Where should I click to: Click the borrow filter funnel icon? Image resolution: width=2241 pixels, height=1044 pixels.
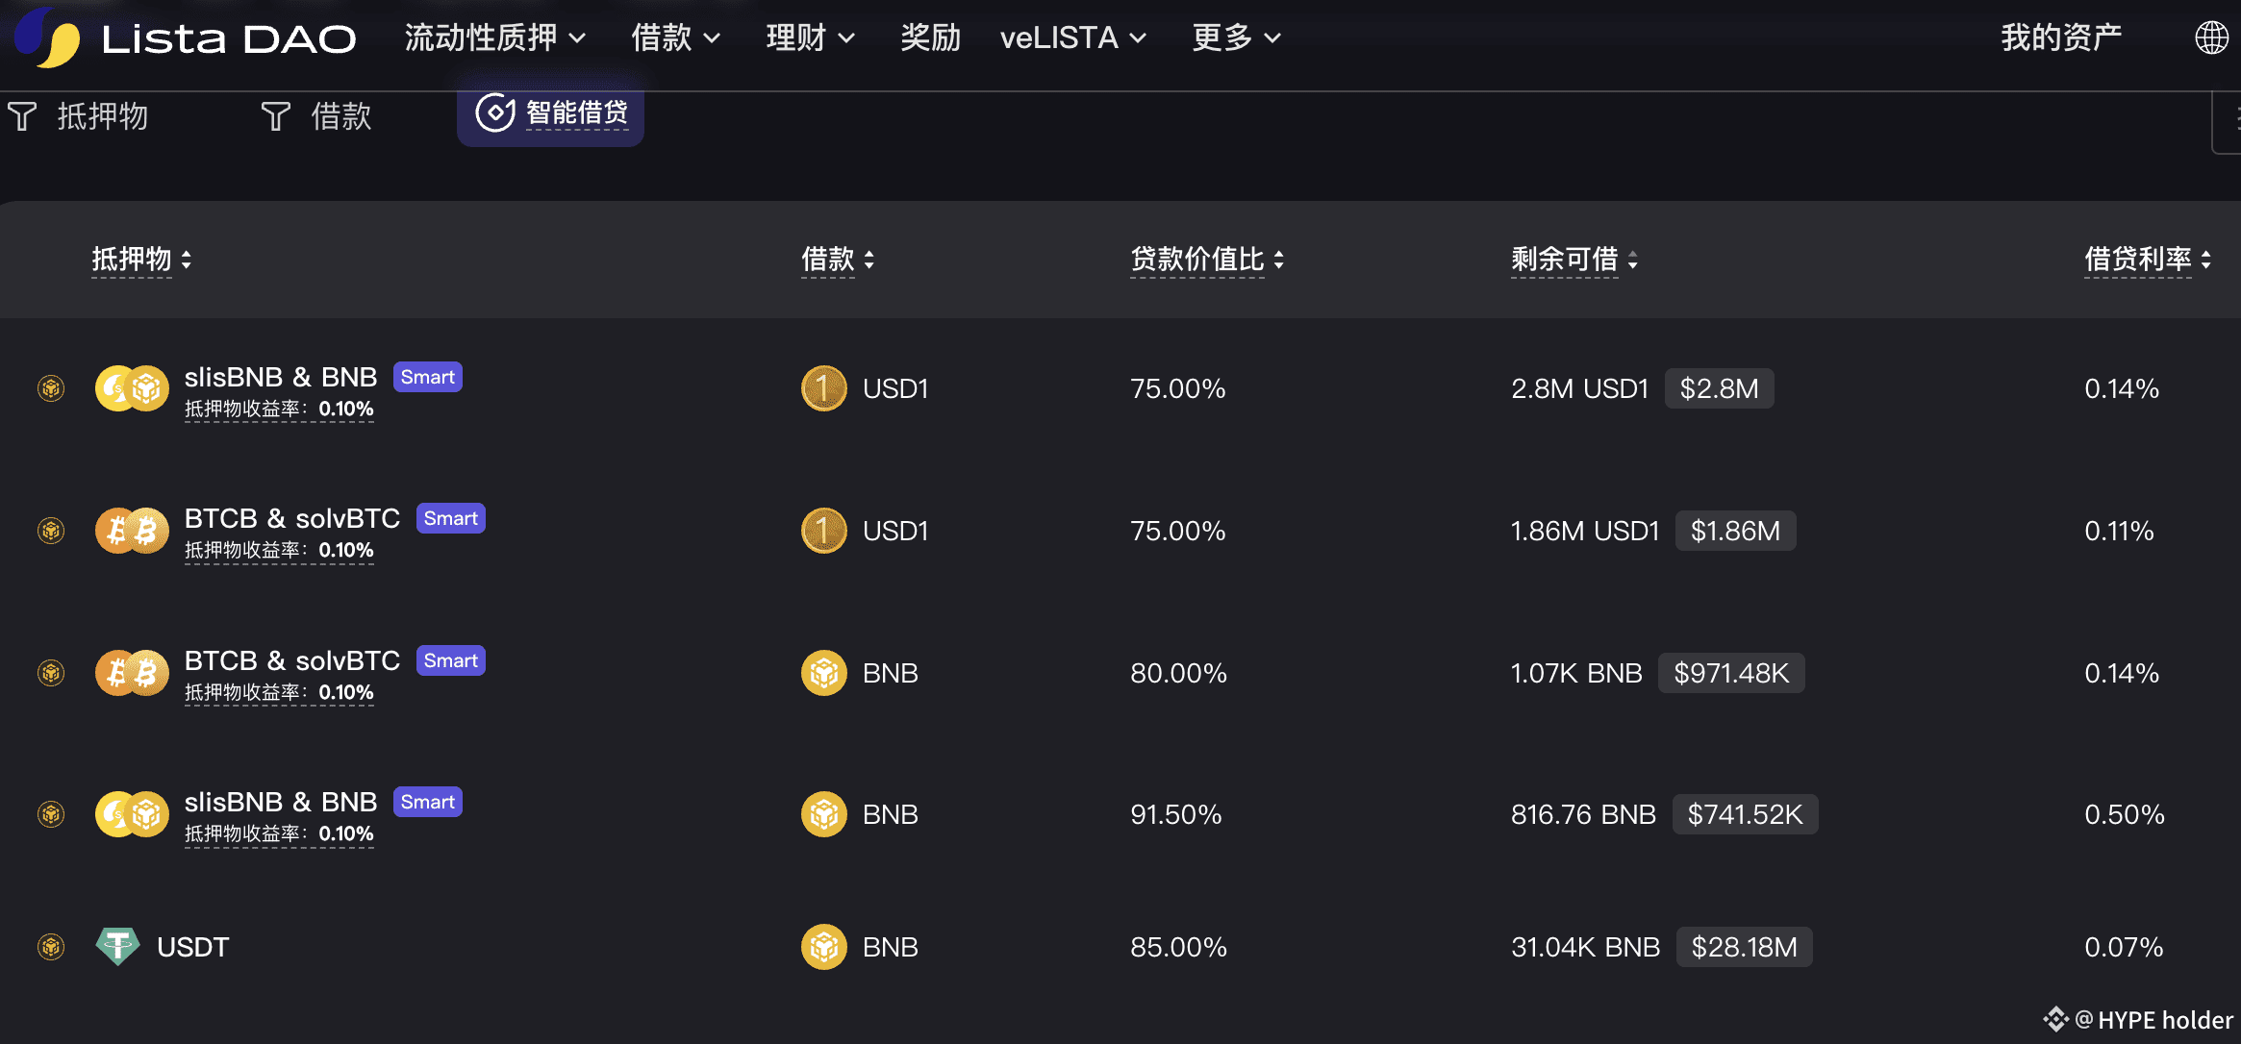pyautogui.click(x=275, y=116)
